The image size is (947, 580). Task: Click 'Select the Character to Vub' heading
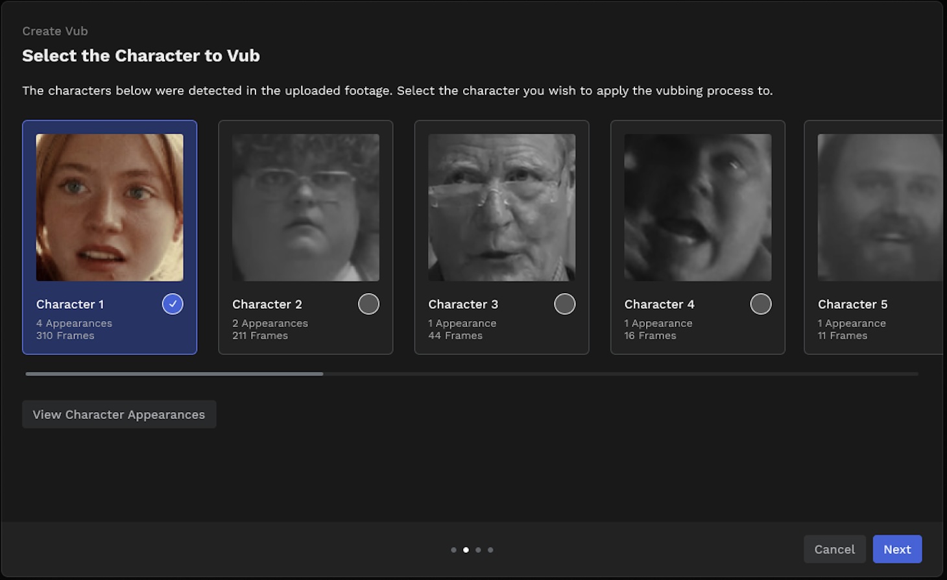pos(141,56)
